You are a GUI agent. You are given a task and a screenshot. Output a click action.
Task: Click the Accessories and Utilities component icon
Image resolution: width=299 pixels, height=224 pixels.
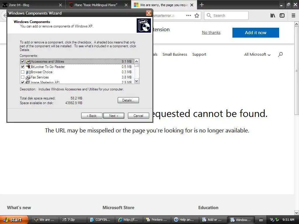[x=28, y=61]
